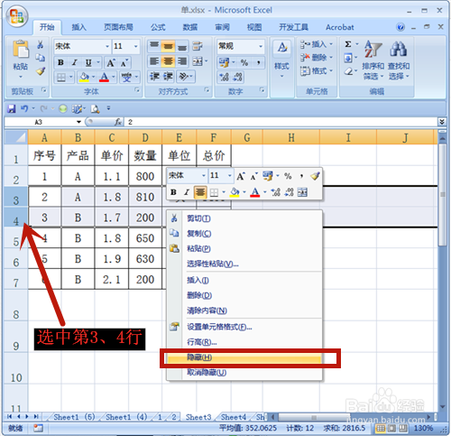Image resolution: width=451 pixels, height=436 pixels.
Task: Toggle Align Left in ribbon
Action: pos(154,61)
